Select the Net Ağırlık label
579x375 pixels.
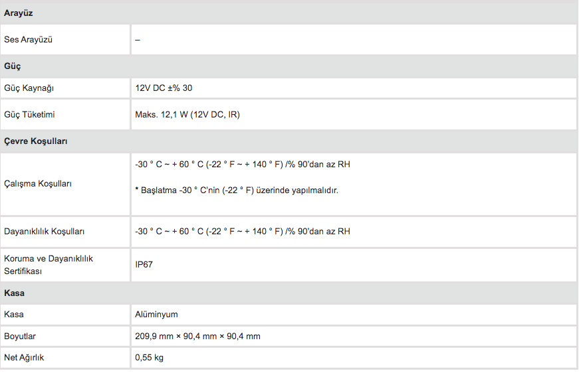point(24,358)
